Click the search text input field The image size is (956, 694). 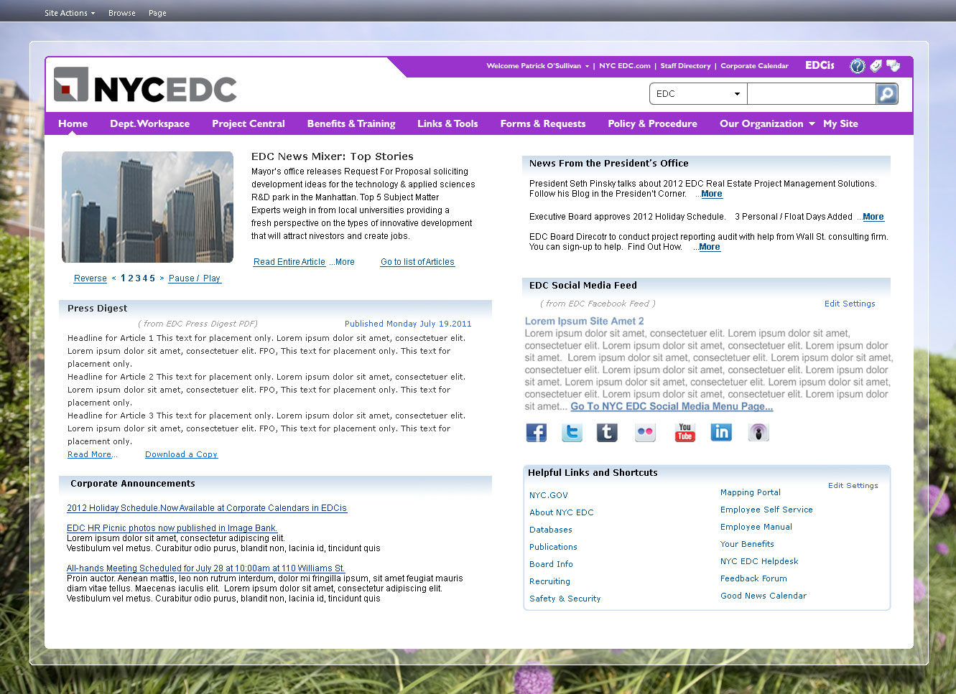[812, 94]
